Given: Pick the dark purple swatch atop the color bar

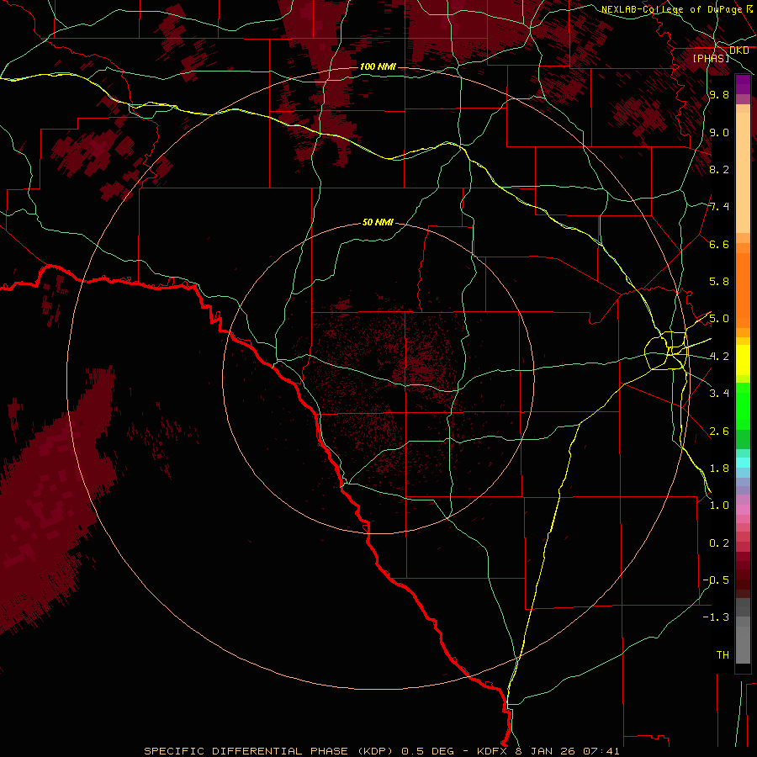Looking at the screenshot, I should coord(743,83).
